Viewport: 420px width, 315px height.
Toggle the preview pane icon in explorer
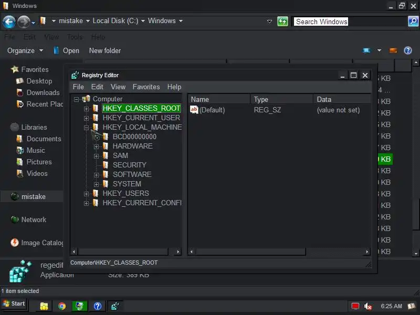pyautogui.click(x=393, y=50)
